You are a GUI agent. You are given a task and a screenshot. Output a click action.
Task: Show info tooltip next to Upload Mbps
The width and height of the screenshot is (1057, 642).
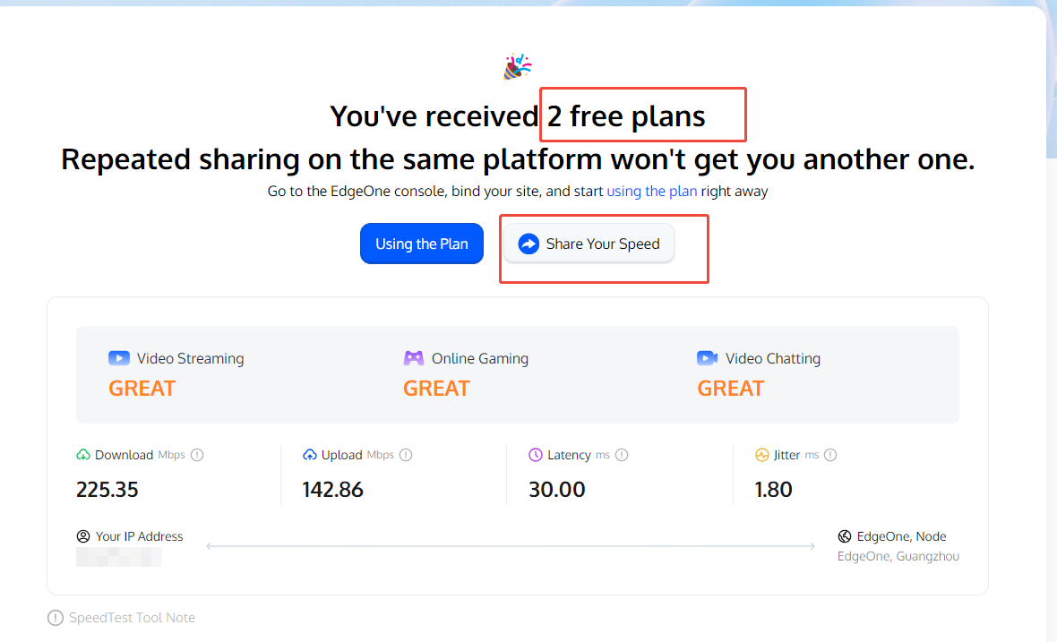pyautogui.click(x=406, y=455)
